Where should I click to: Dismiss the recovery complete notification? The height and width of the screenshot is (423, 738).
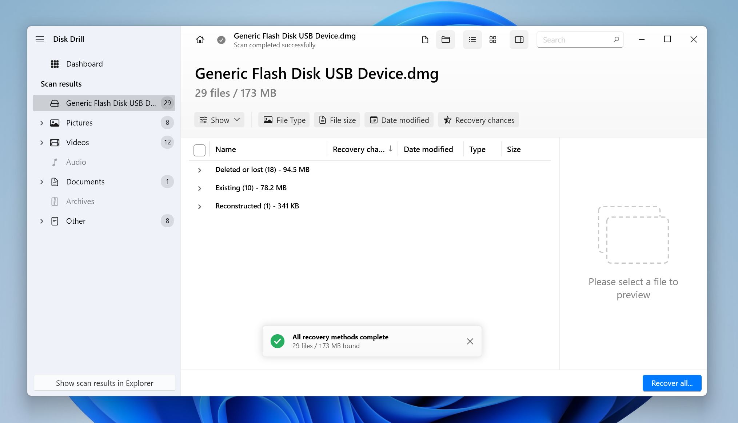click(470, 341)
